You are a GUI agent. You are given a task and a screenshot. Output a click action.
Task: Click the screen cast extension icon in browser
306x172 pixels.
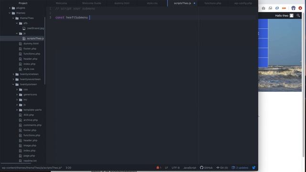270,8
